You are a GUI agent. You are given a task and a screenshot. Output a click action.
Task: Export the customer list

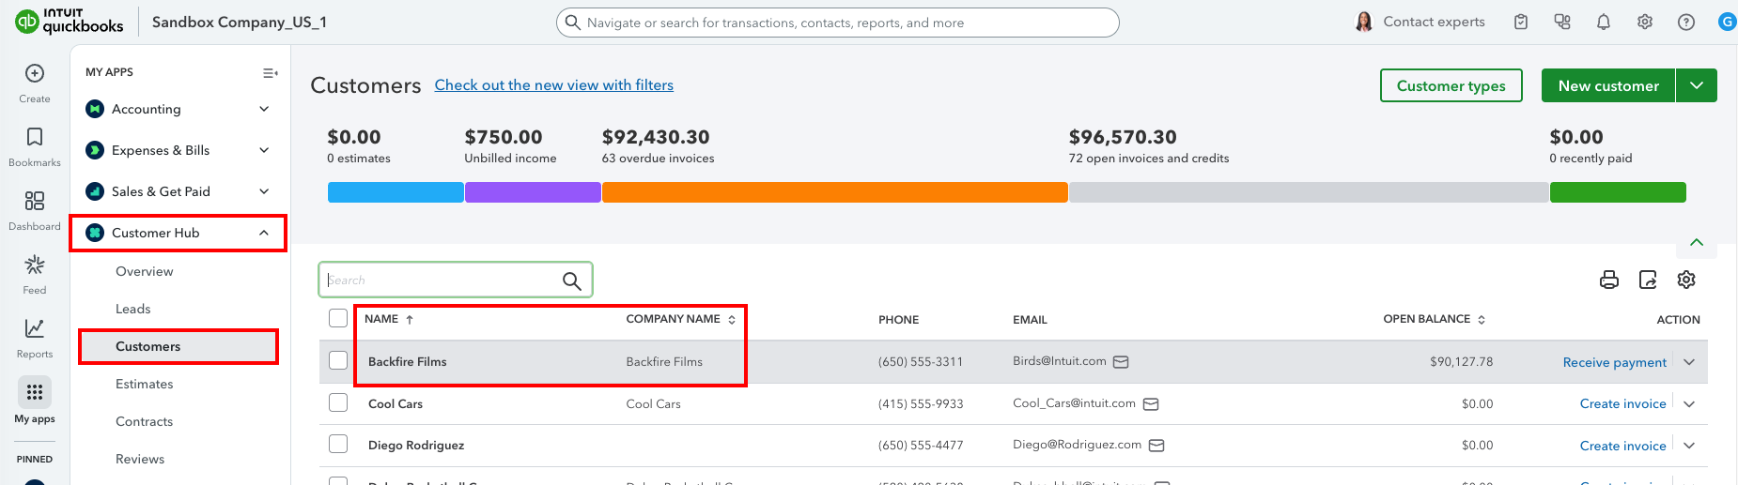coord(1648,280)
